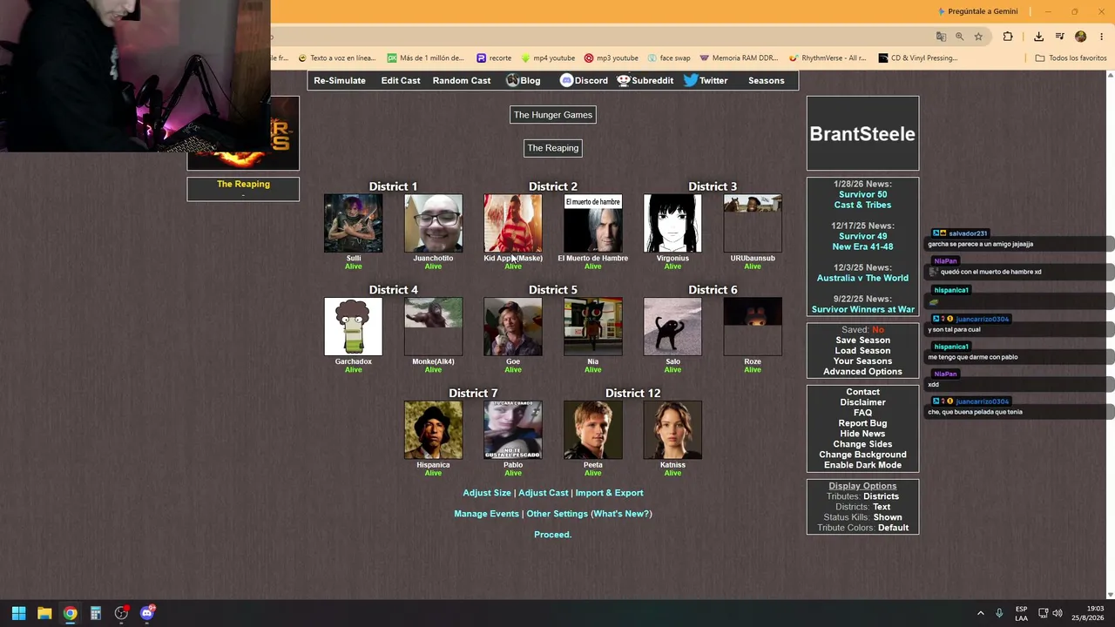Open the 'mp3 youtube' bookmark
Screen dimensions: 1115x627
coord(612,58)
